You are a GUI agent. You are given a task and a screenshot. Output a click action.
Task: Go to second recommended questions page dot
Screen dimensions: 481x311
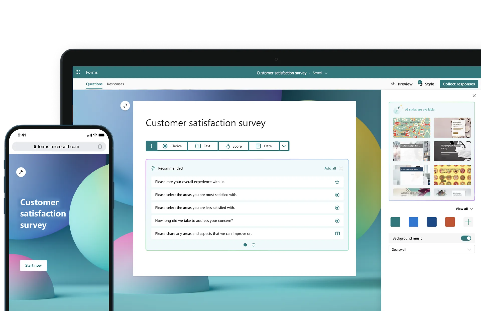click(x=254, y=245)
